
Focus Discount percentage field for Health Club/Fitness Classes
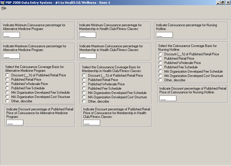pyautogui.click(x=92, y=122)
